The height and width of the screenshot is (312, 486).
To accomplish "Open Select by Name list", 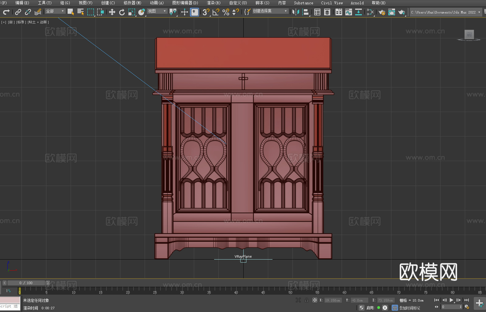I will 80,12.
